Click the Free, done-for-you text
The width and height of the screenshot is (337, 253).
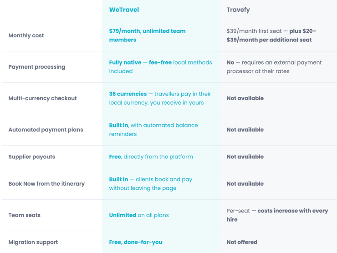(x=135, y=242)
